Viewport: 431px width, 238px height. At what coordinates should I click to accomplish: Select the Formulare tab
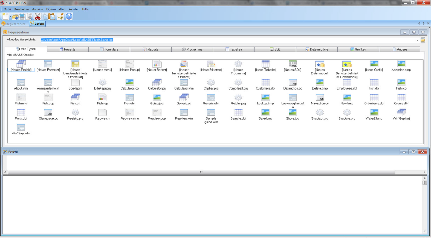[109, 49]
